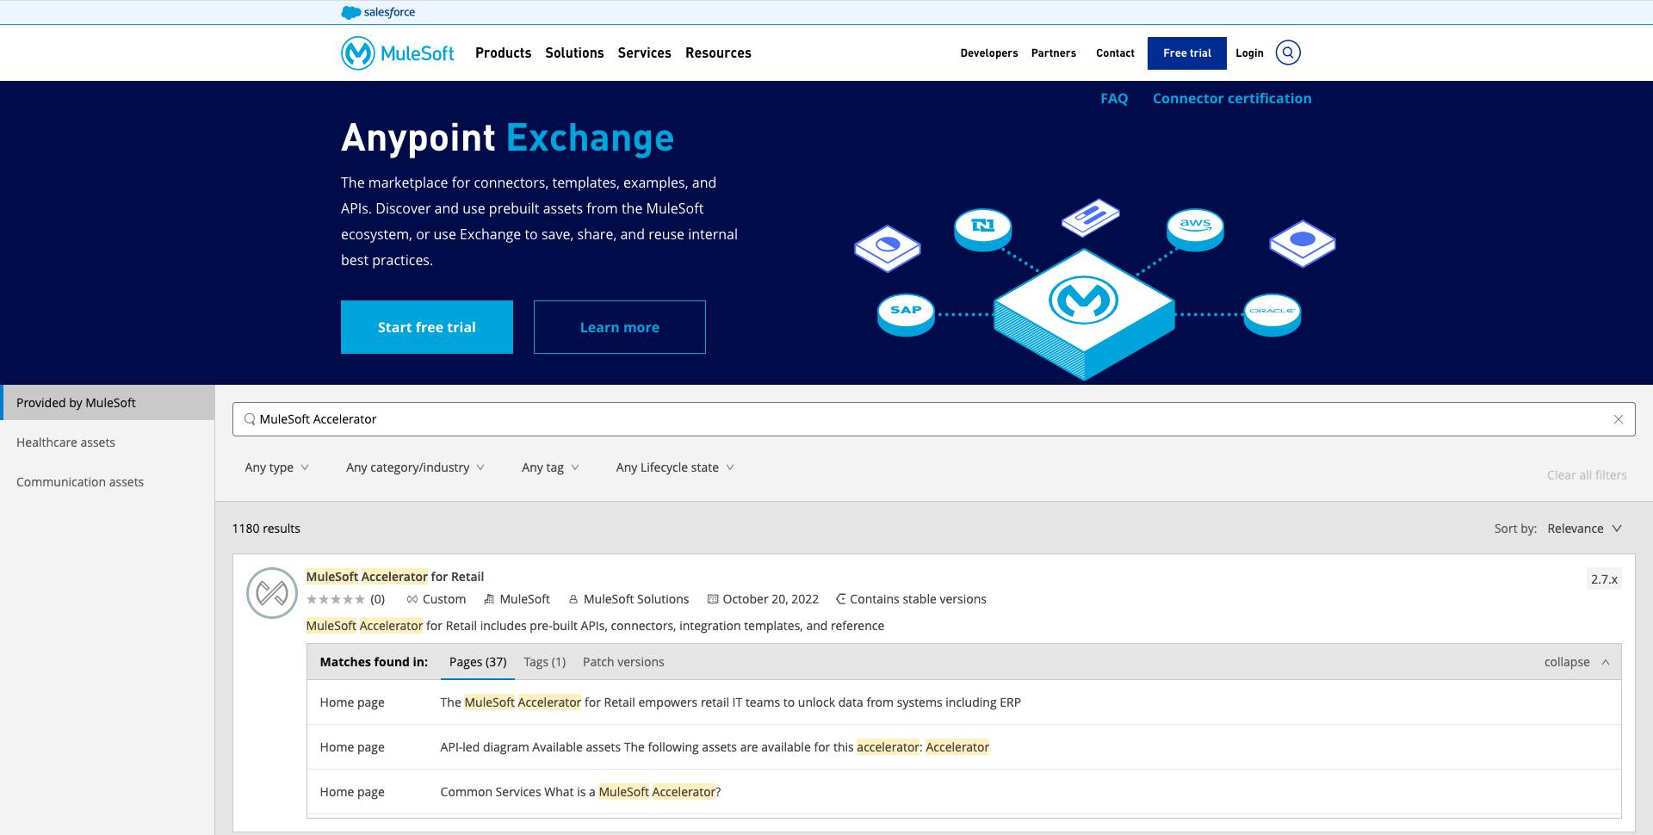Click the Start free trial button
Image resolution: width=1653 pixels, height=835 pixels.
[x=427, y=327]
